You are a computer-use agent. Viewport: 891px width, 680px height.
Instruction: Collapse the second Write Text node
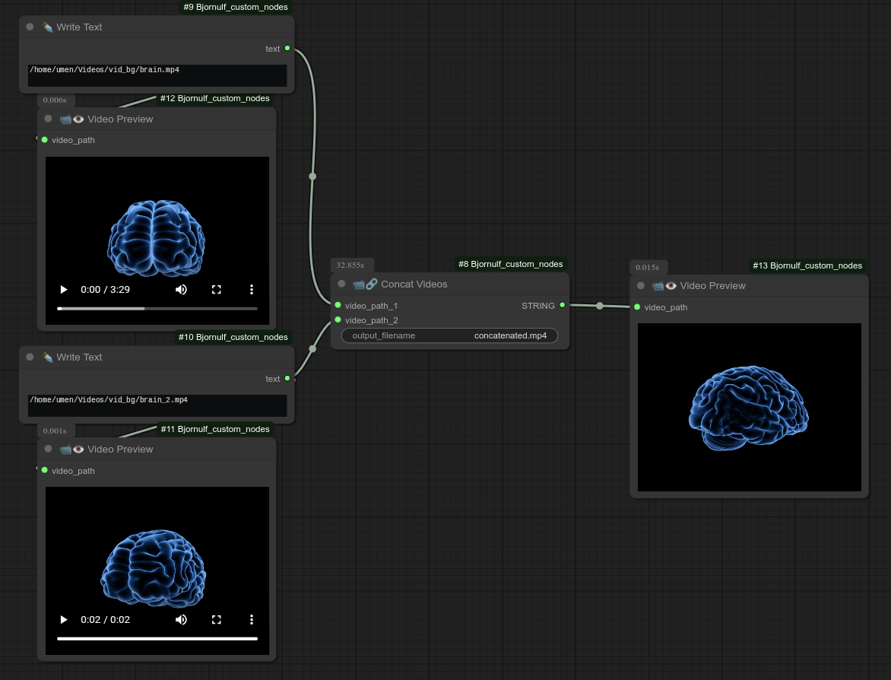tap(30, 357)
